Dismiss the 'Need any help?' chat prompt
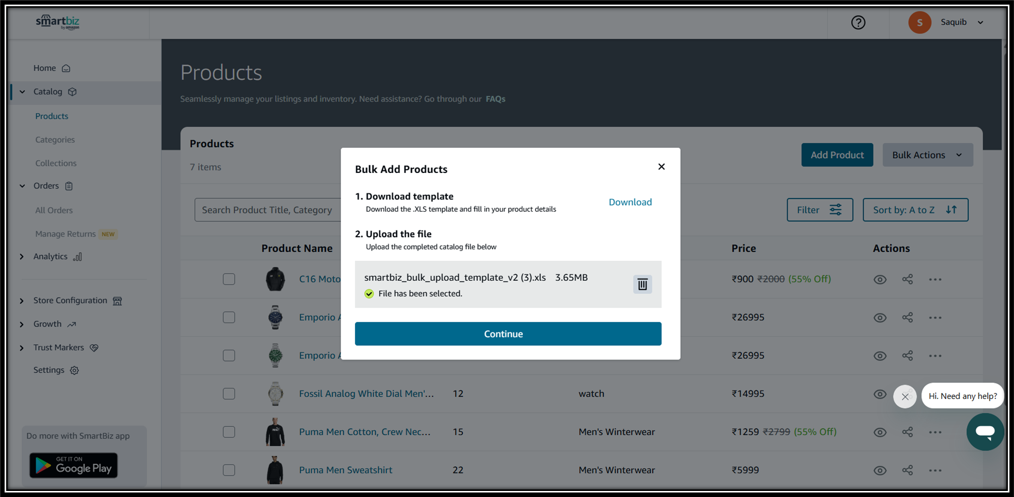Image resolution: width=1014 pixels, height=497 pixels. click(x=905, y=396)
